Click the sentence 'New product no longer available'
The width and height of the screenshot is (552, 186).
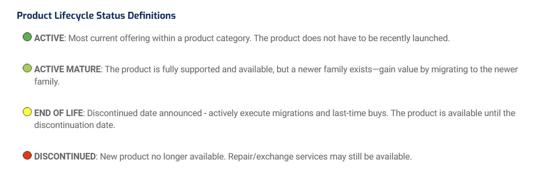pyautogui.click(x=162, y=157)
